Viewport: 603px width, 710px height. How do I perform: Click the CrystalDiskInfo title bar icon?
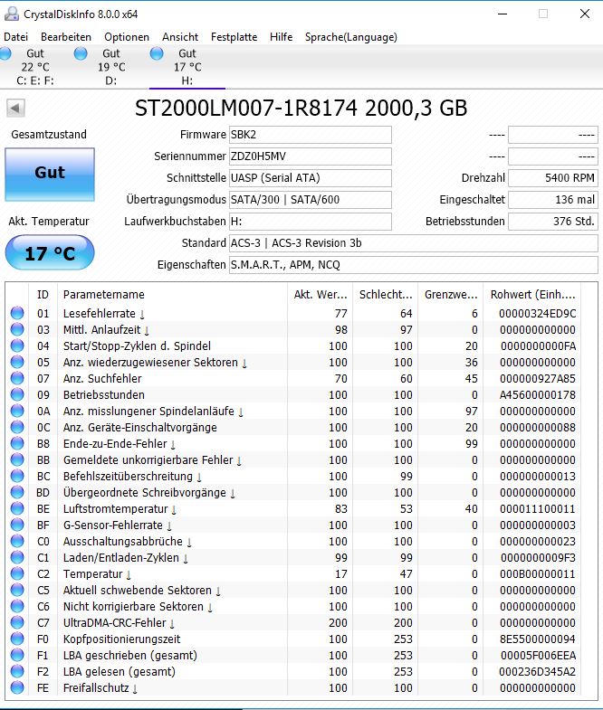12,14
